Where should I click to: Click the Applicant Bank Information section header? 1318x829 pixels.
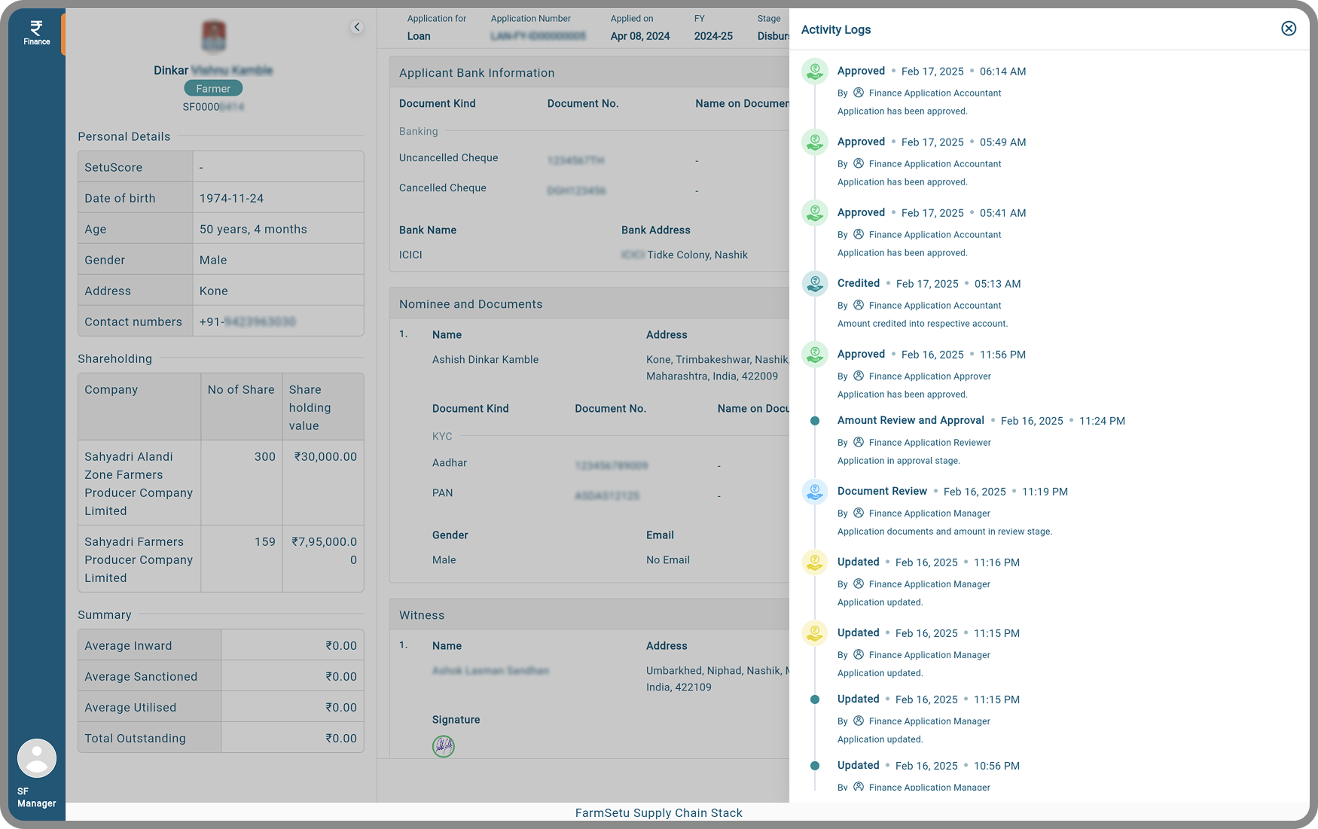pos(477,73)
